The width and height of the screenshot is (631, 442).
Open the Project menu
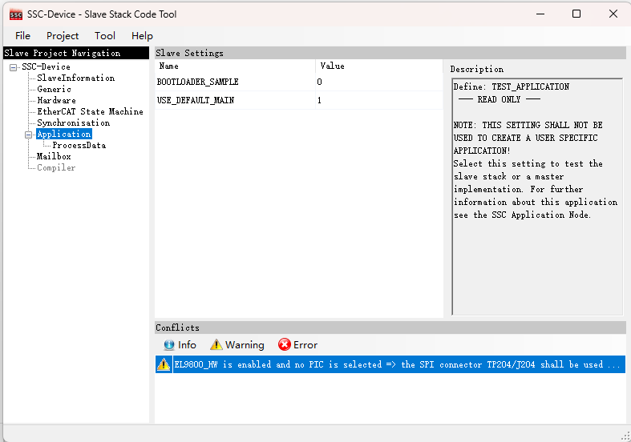pos(63,36)
